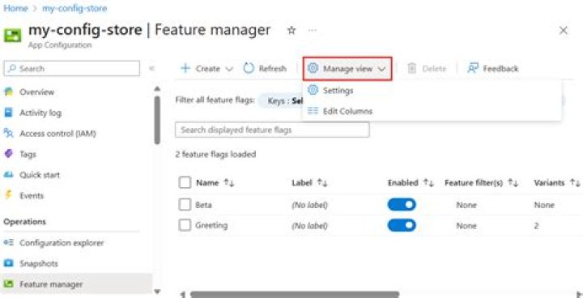Image resolution: width=583 pixels, height=298 pixels.
Task: Open the Feedback button
Action: pyautogui.click(x=492, y=69)
